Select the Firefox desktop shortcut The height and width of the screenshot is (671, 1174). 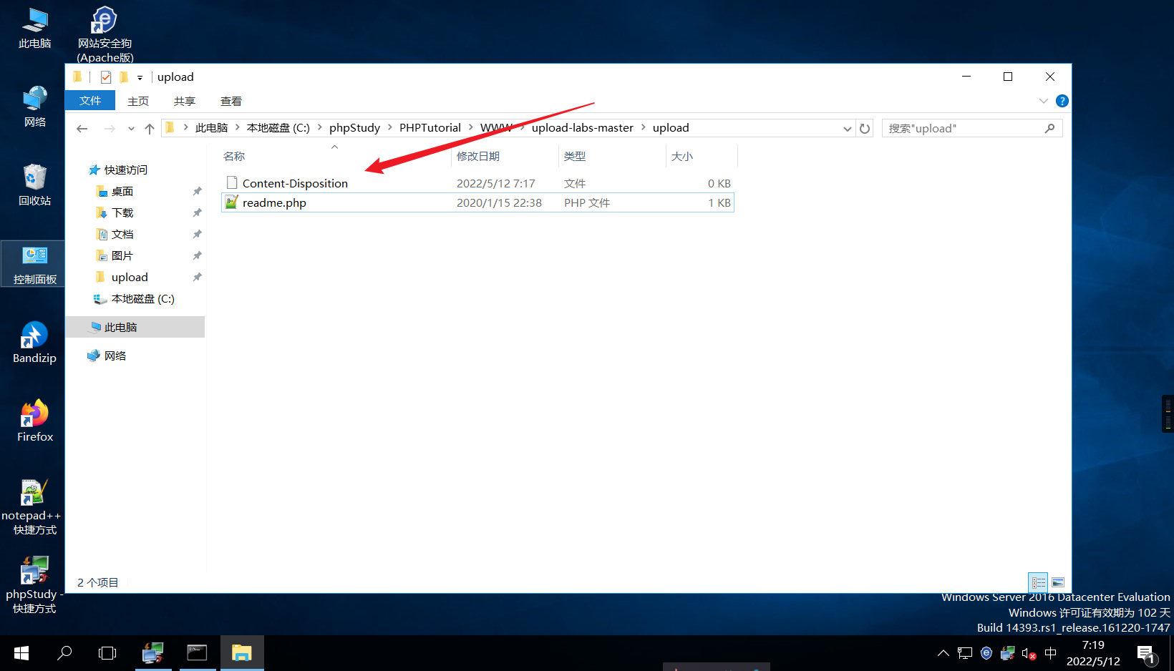coord(34,421)
